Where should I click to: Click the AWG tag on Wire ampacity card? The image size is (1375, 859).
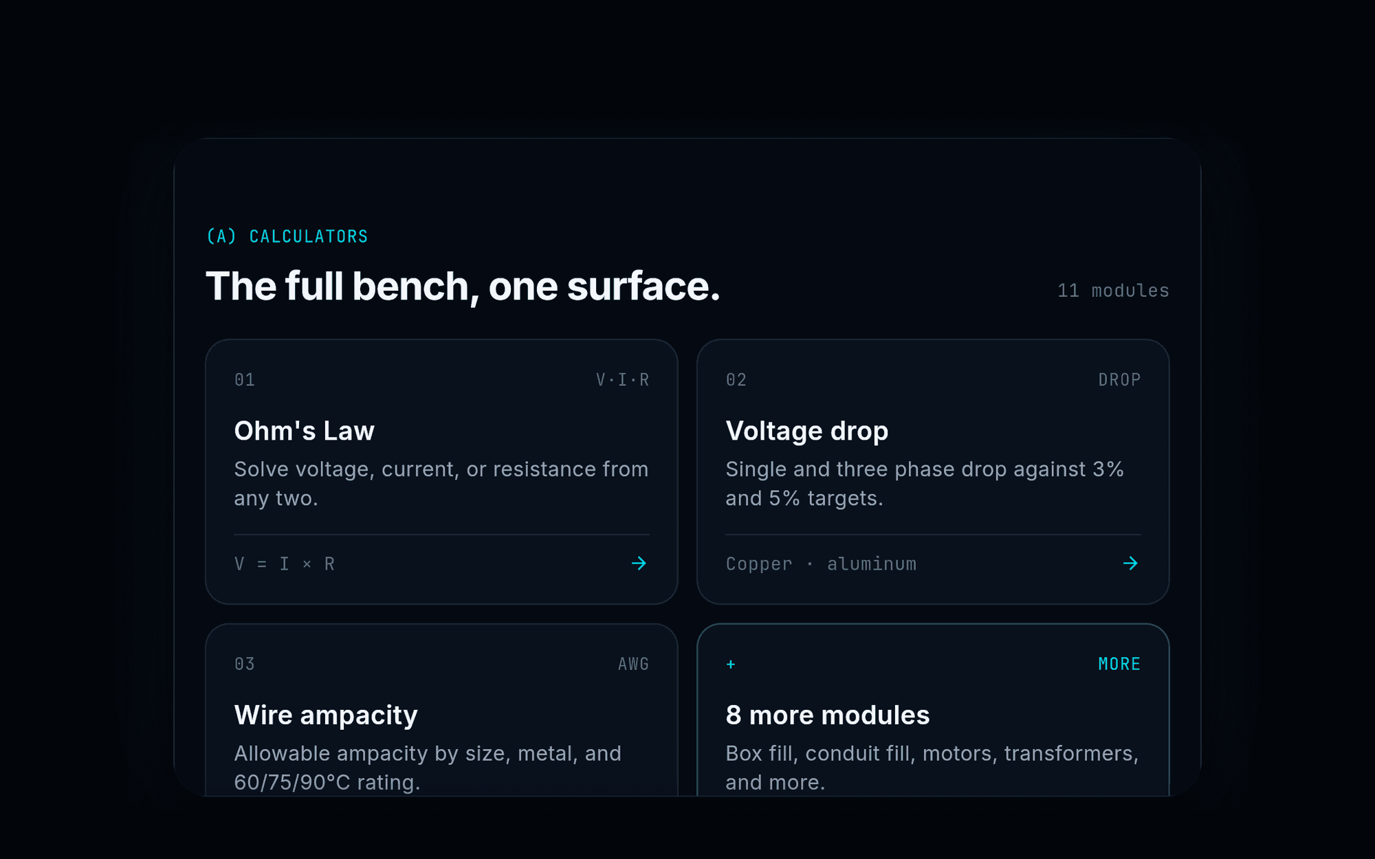[633, 664]
